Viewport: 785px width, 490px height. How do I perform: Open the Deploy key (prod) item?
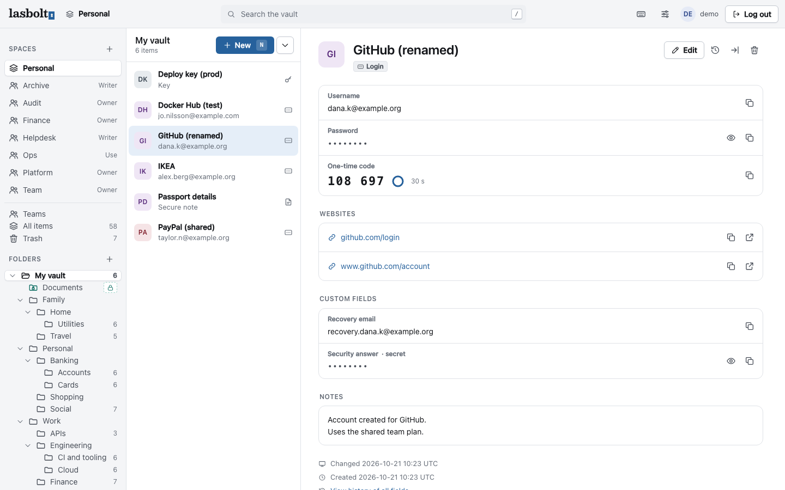[x=213, y=79]
